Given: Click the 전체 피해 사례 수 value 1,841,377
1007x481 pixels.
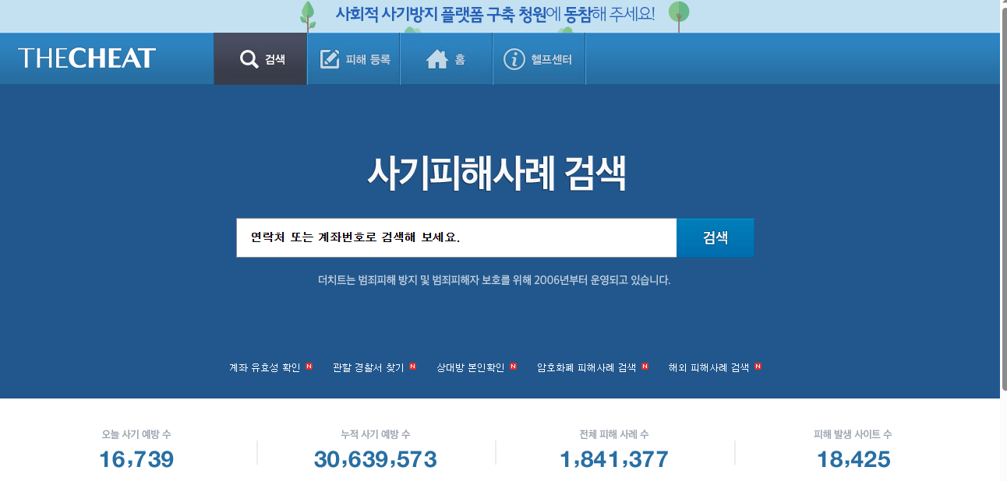Looking at the screenshot, I should point(614,459).
